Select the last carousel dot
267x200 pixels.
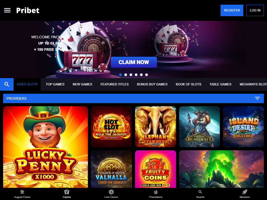[x=147, y=75]
